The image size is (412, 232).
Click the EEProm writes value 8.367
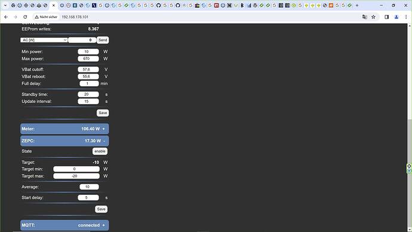tap(93, 29)
